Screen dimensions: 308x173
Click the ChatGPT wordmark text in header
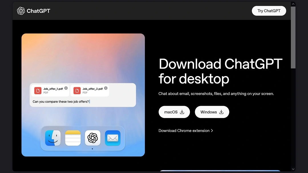[x=38, y=11]
